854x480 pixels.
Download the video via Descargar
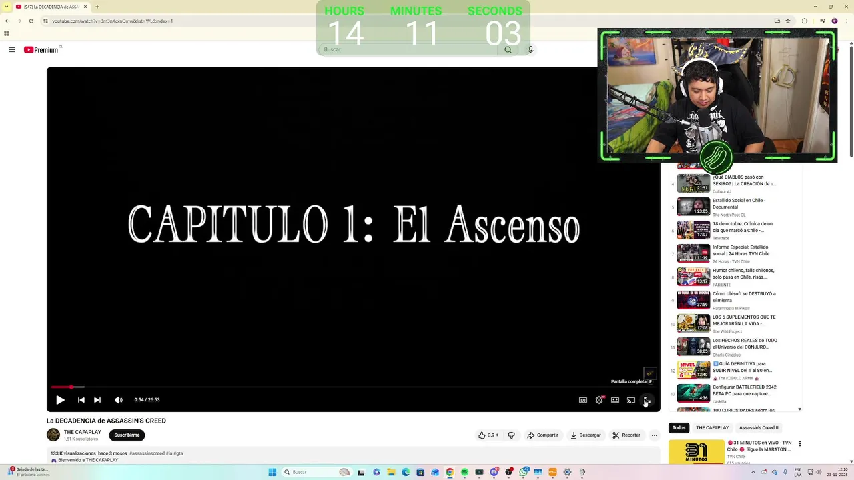pyautogui.click(x=586, y=435)
